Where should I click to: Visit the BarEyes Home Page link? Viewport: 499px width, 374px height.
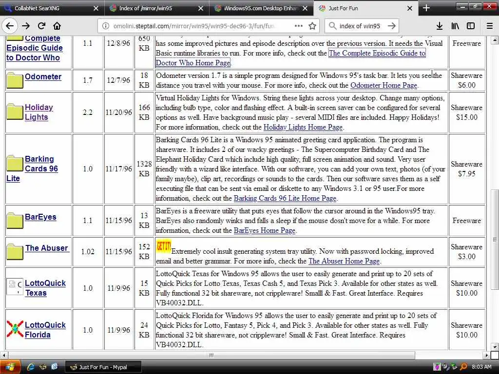point(265,230)
